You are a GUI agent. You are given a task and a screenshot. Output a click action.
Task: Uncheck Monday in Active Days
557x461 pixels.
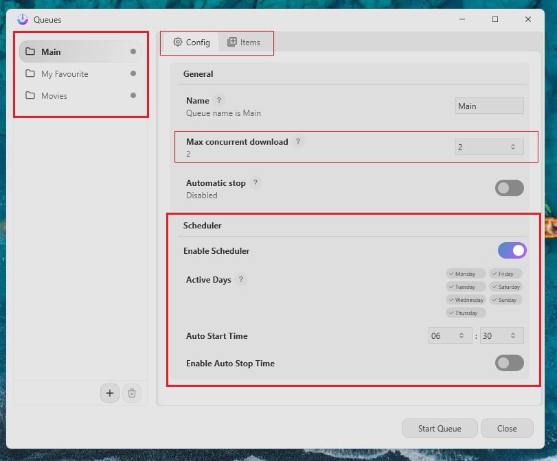coord(466,274)
